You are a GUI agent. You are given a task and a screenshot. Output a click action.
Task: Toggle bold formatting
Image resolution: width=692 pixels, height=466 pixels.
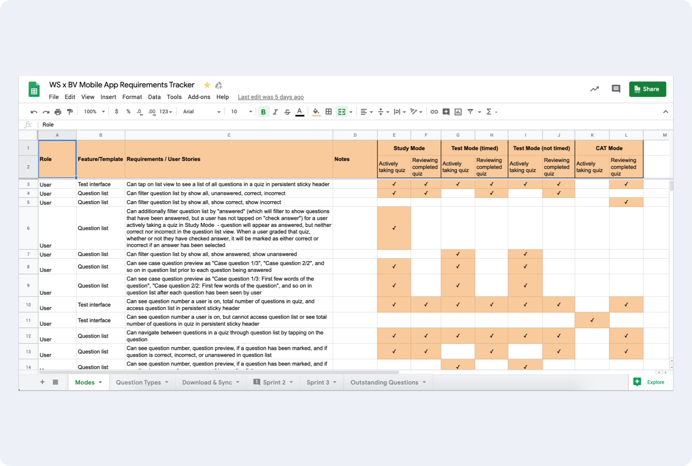[263, 112]
